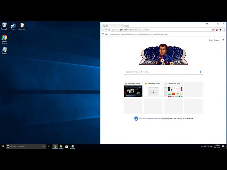The height and width of the screenshot is (170, 227).
Task: Open Apps shortcut in bookmarks bar
Action: [x=105, y=34]
